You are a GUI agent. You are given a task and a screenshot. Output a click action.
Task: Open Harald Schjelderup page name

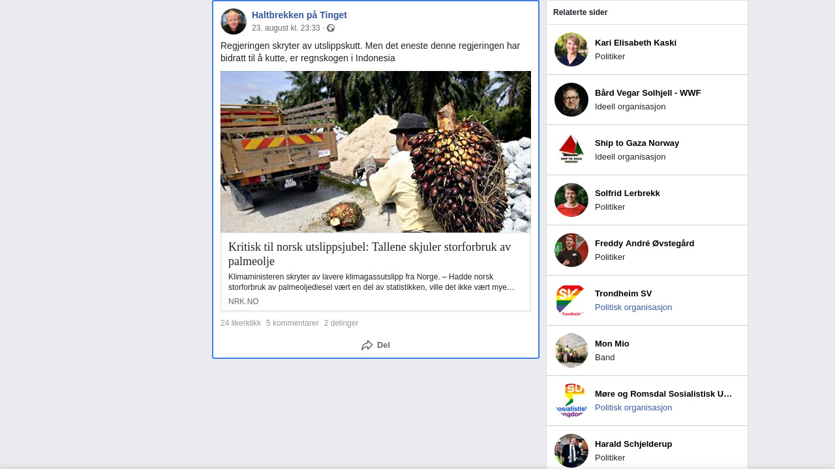[x=633, y=444]
